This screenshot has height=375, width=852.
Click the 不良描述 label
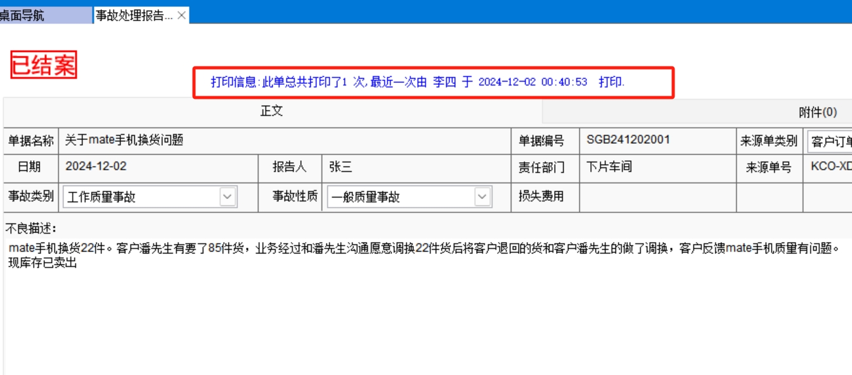[31, 229]
